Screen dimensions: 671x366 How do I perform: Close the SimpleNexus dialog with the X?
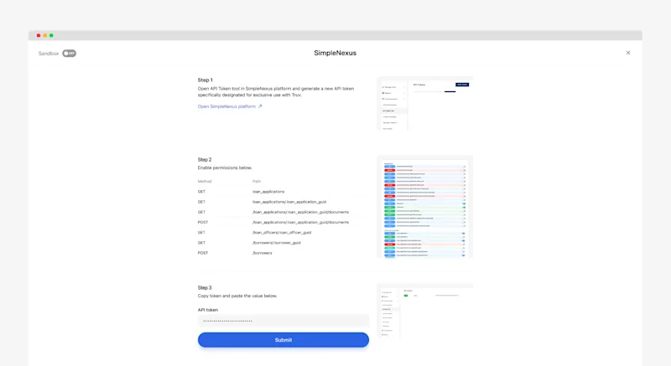(627, 53)
